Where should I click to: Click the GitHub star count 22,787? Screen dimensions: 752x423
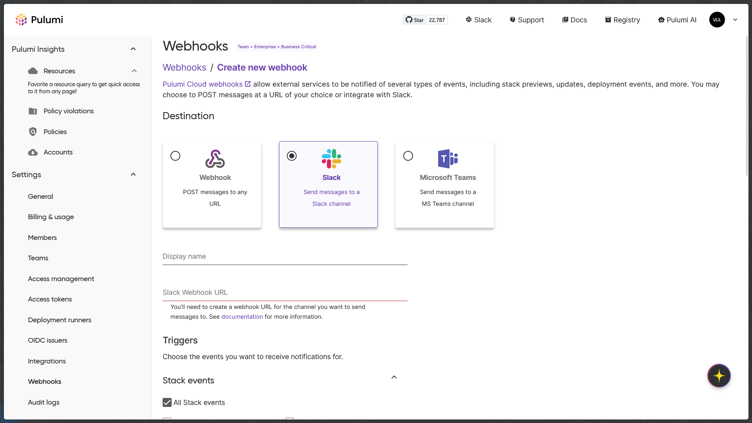437,20
